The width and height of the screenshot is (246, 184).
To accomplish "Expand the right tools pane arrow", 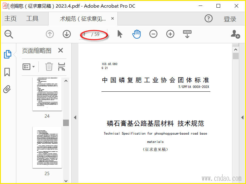I will (x=242, y=117).
